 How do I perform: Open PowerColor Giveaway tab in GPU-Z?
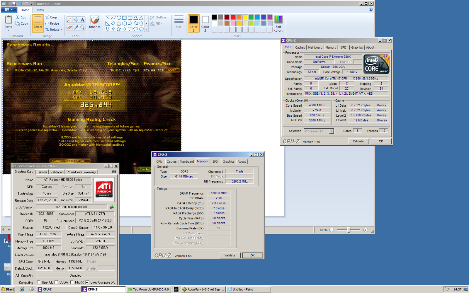[81, 172]
